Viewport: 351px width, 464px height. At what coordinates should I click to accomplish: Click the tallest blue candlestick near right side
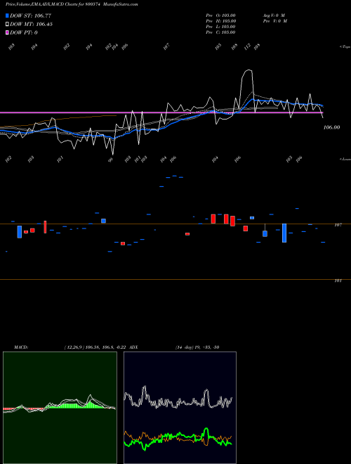[x=284, y=233]
